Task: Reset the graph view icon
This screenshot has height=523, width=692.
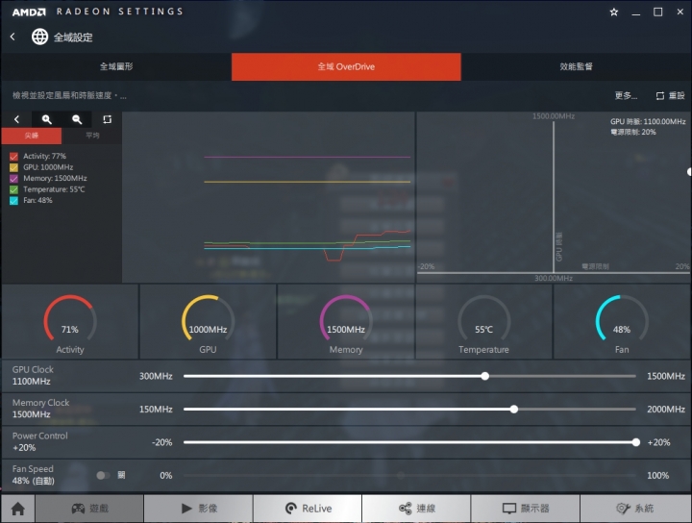Action: [x=108, y=119]
